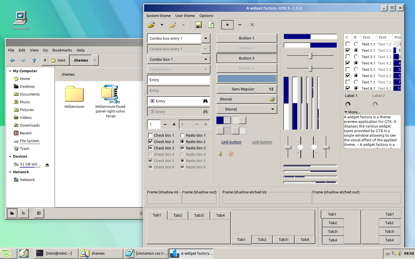415x259 pixels.
Task: Click the upper horizontal slider handle
Action: 310,56
